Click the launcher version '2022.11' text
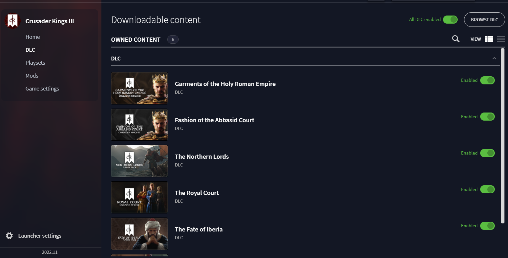The width and height of the screenshot is (508, 258). point(49,252)
